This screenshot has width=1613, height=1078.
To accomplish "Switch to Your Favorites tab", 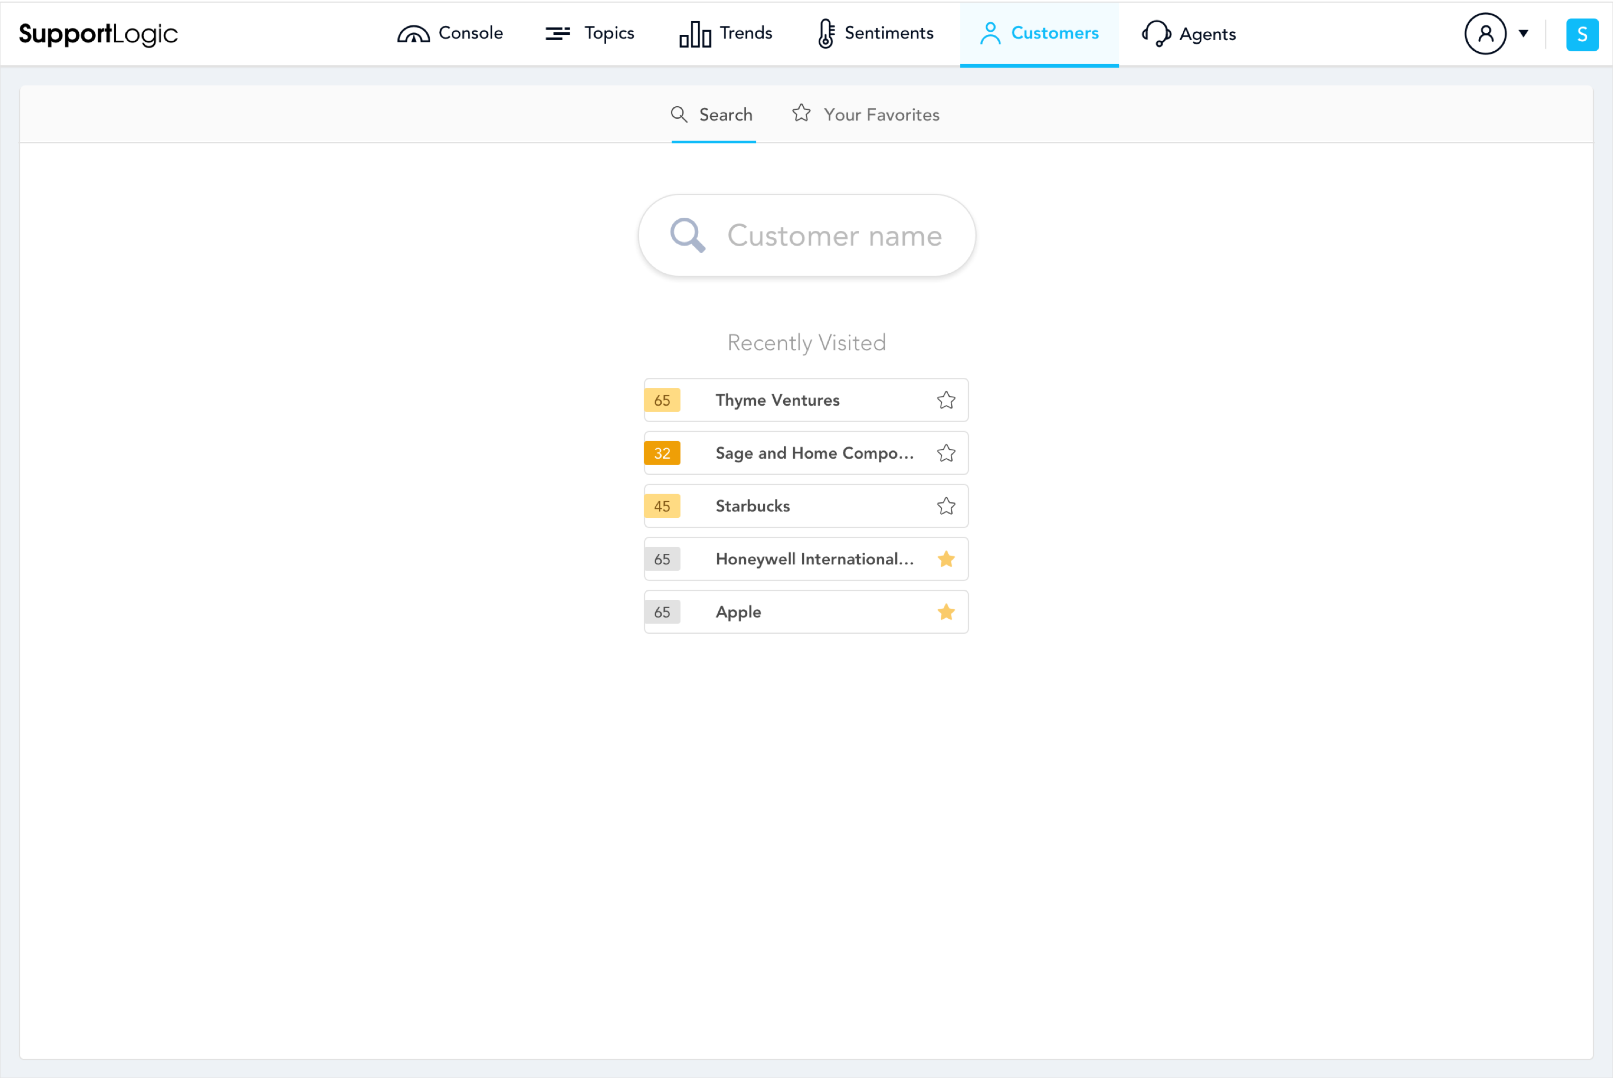I will coord(866,114).
